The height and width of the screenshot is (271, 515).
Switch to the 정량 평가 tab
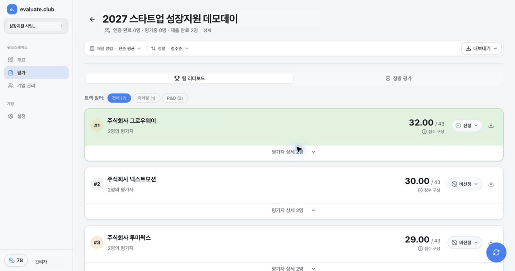pos(398,78)
